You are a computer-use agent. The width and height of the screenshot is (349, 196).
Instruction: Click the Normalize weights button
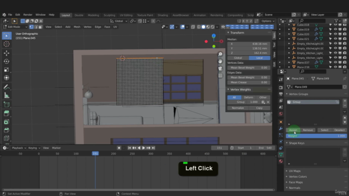[238, 108]
